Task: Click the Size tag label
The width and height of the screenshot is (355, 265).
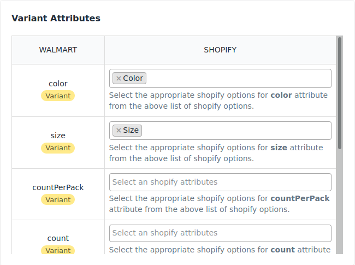Action: pyautogui.click(x=131, y=130)
